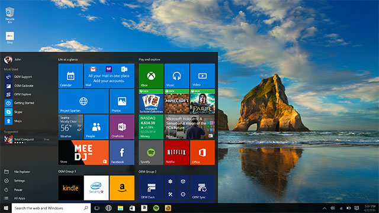Image resolution: width=379 pixels, height=213 pixels.
Task: Click the John user account button
Action: pos(12,59)
